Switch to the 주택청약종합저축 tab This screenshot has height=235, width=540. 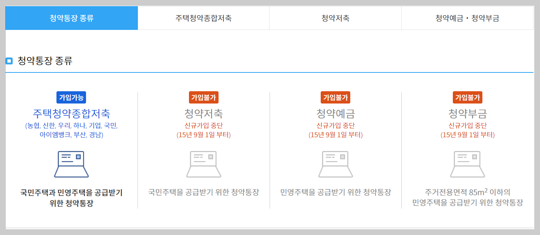pos(204,18)
